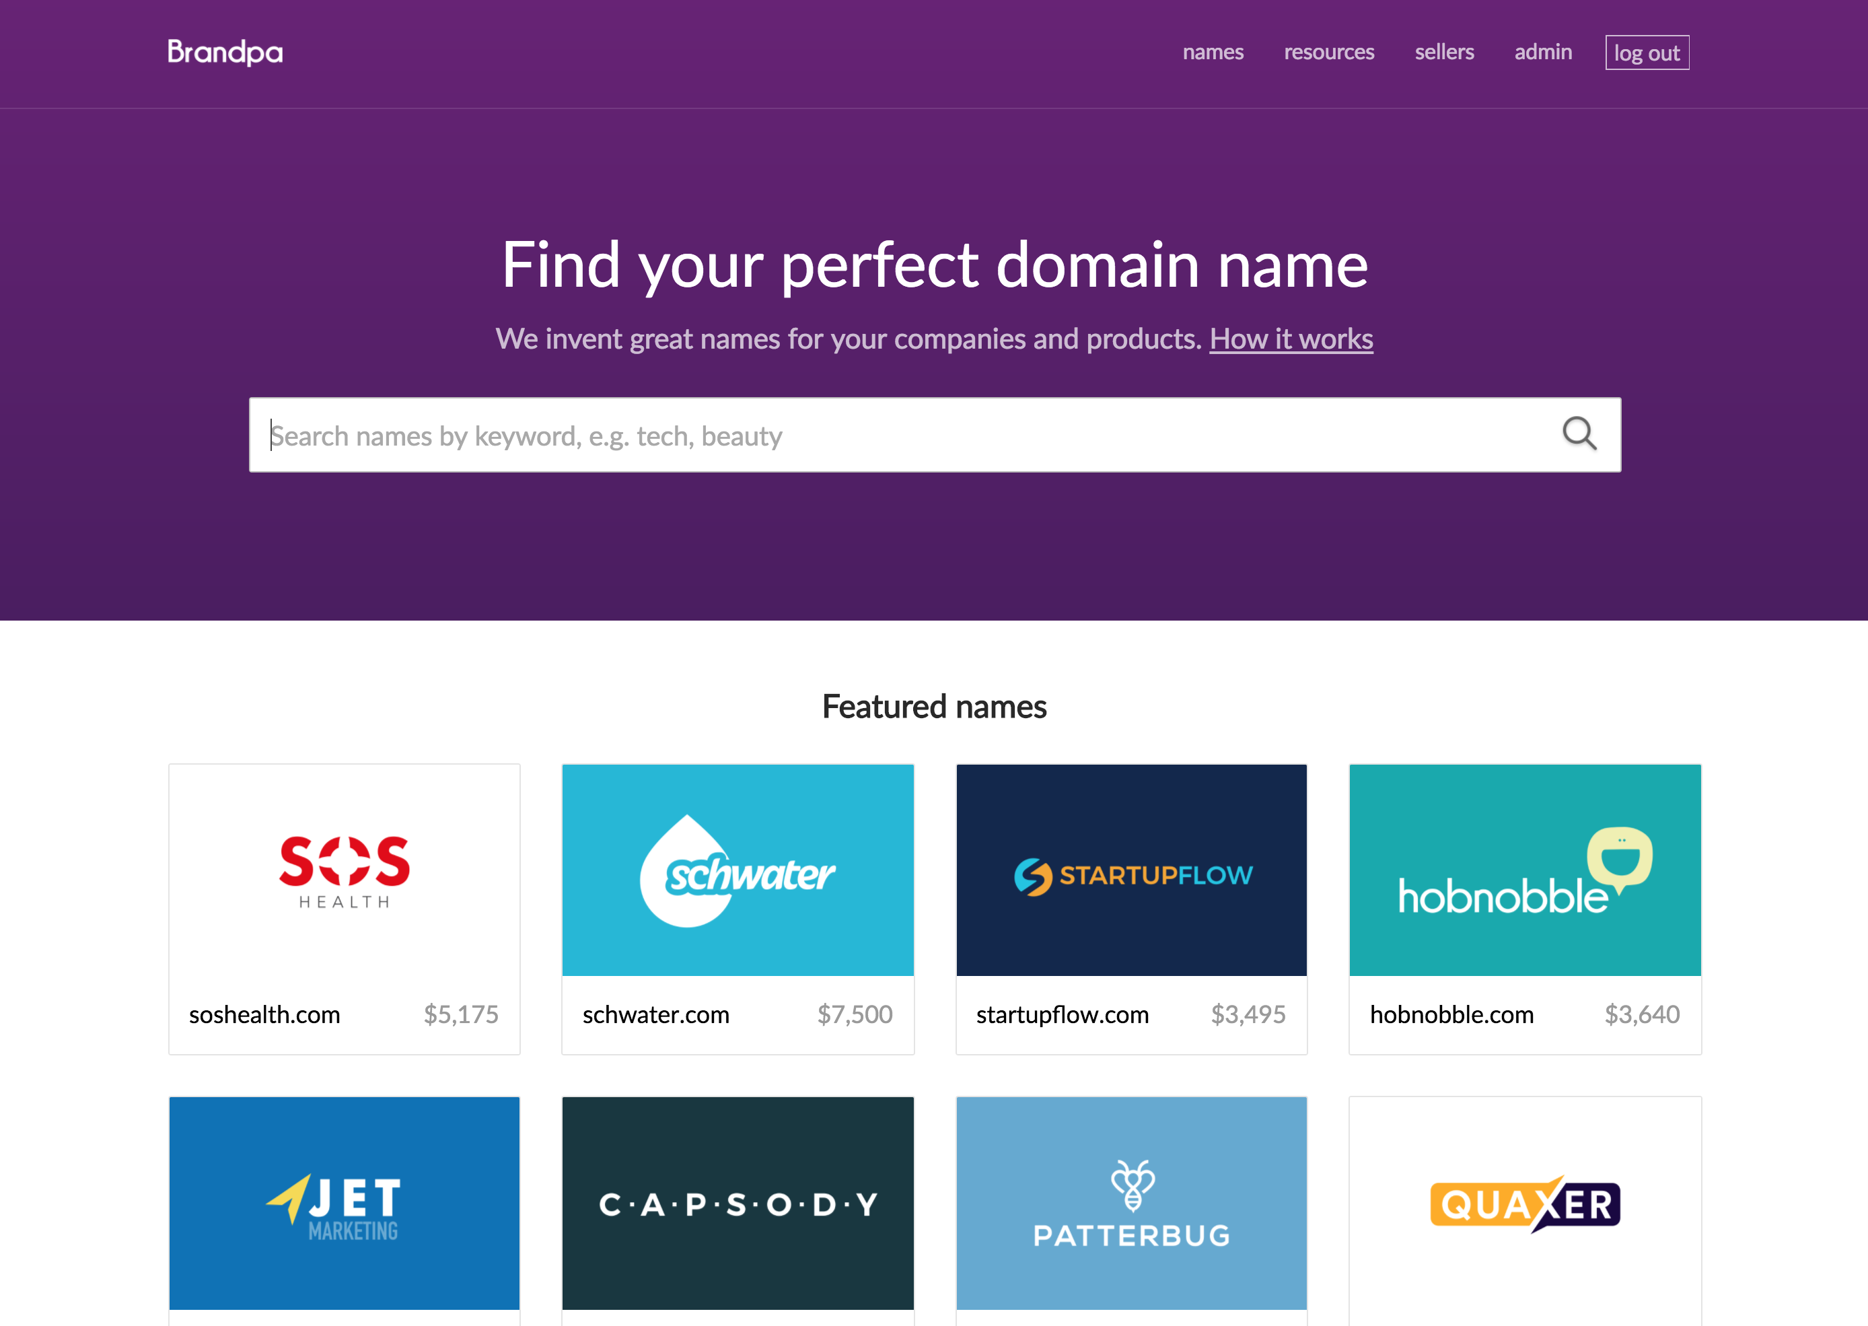Screen dimensions: 1868x1326
Task: Open the SOS Health logo card
Action: pyautogui.click(x=345, y=870)
